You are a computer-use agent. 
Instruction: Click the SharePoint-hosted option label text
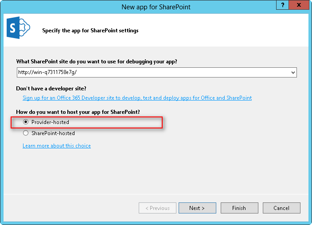pos(53,133)
